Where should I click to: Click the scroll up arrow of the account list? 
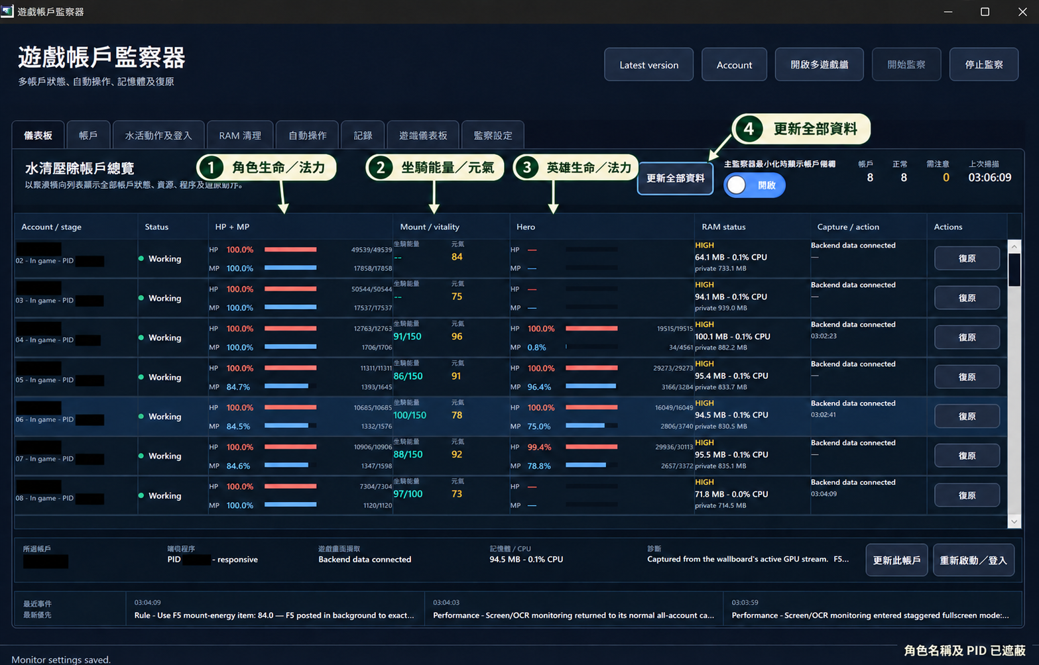point(1014,246)
